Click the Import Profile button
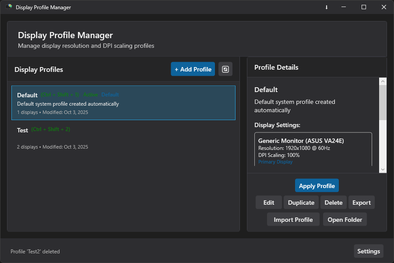This screenshot has width=394, height=263. pos(293,220)
